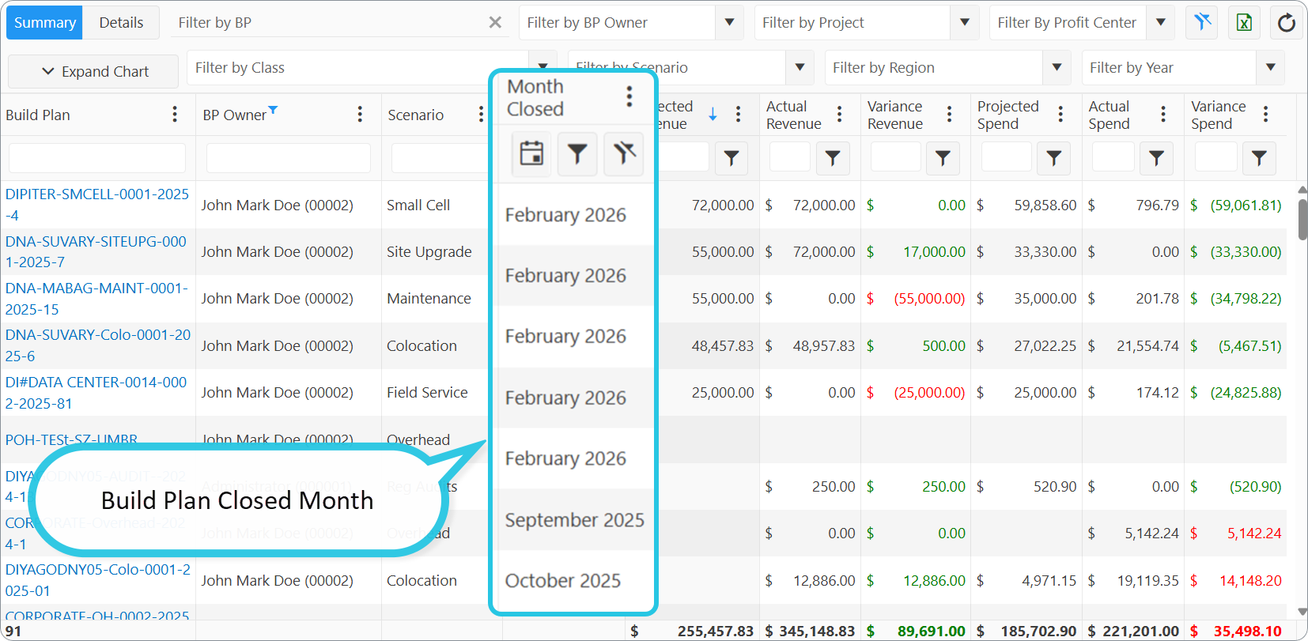
Task: Click the total Actual Revenue 345,148.83
Action: 817,631
